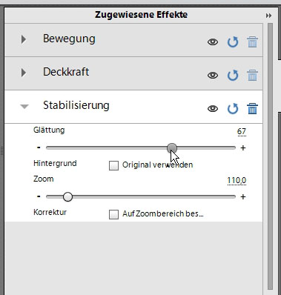
Task: Click the minus at Zoom slider start
Action: coord(39,196)
